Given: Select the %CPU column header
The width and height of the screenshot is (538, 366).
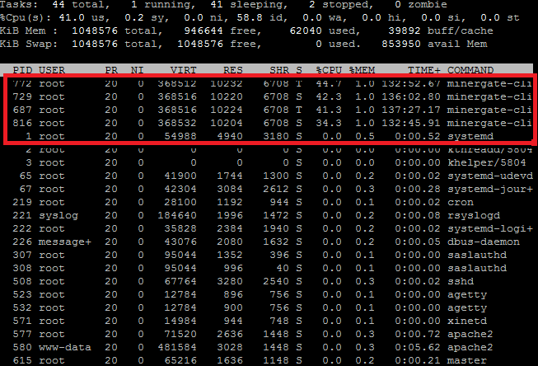Looking at the screenshot, I should 329,70.
